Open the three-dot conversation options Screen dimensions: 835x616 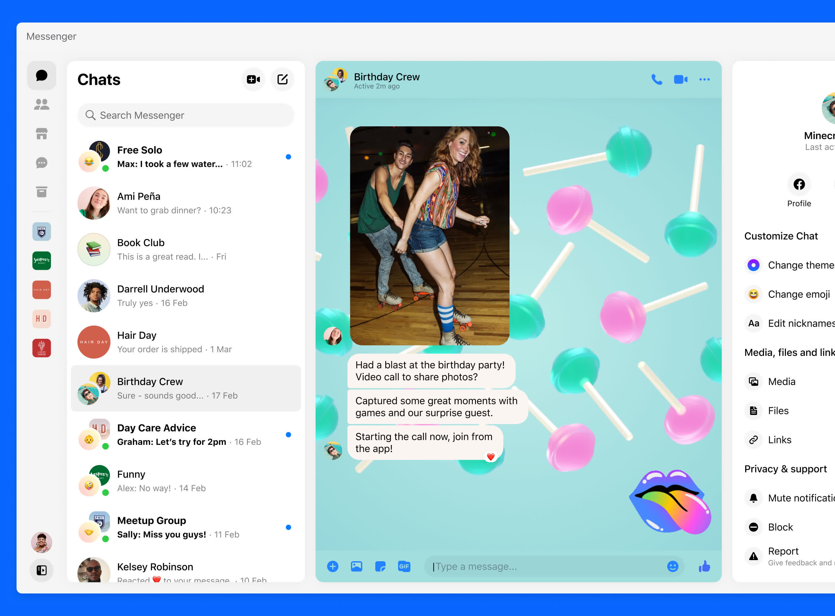click(704, 79)
